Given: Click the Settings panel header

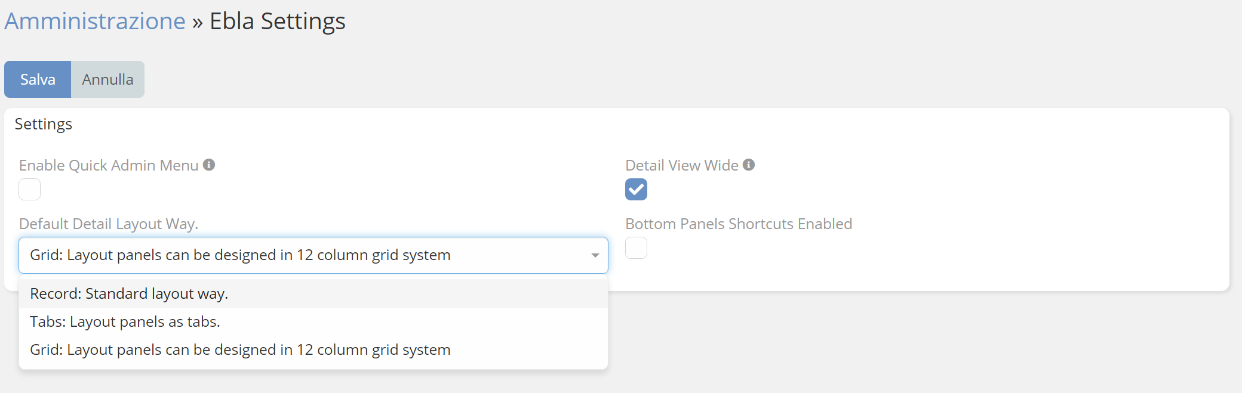Looking at the screenshot, I should click(44, 124).
